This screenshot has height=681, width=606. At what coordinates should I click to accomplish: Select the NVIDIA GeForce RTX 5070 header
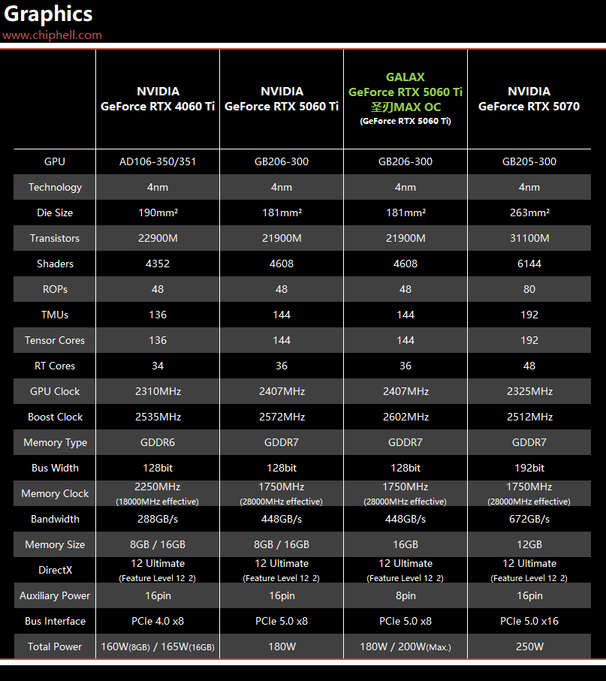(x=529, y=98)
